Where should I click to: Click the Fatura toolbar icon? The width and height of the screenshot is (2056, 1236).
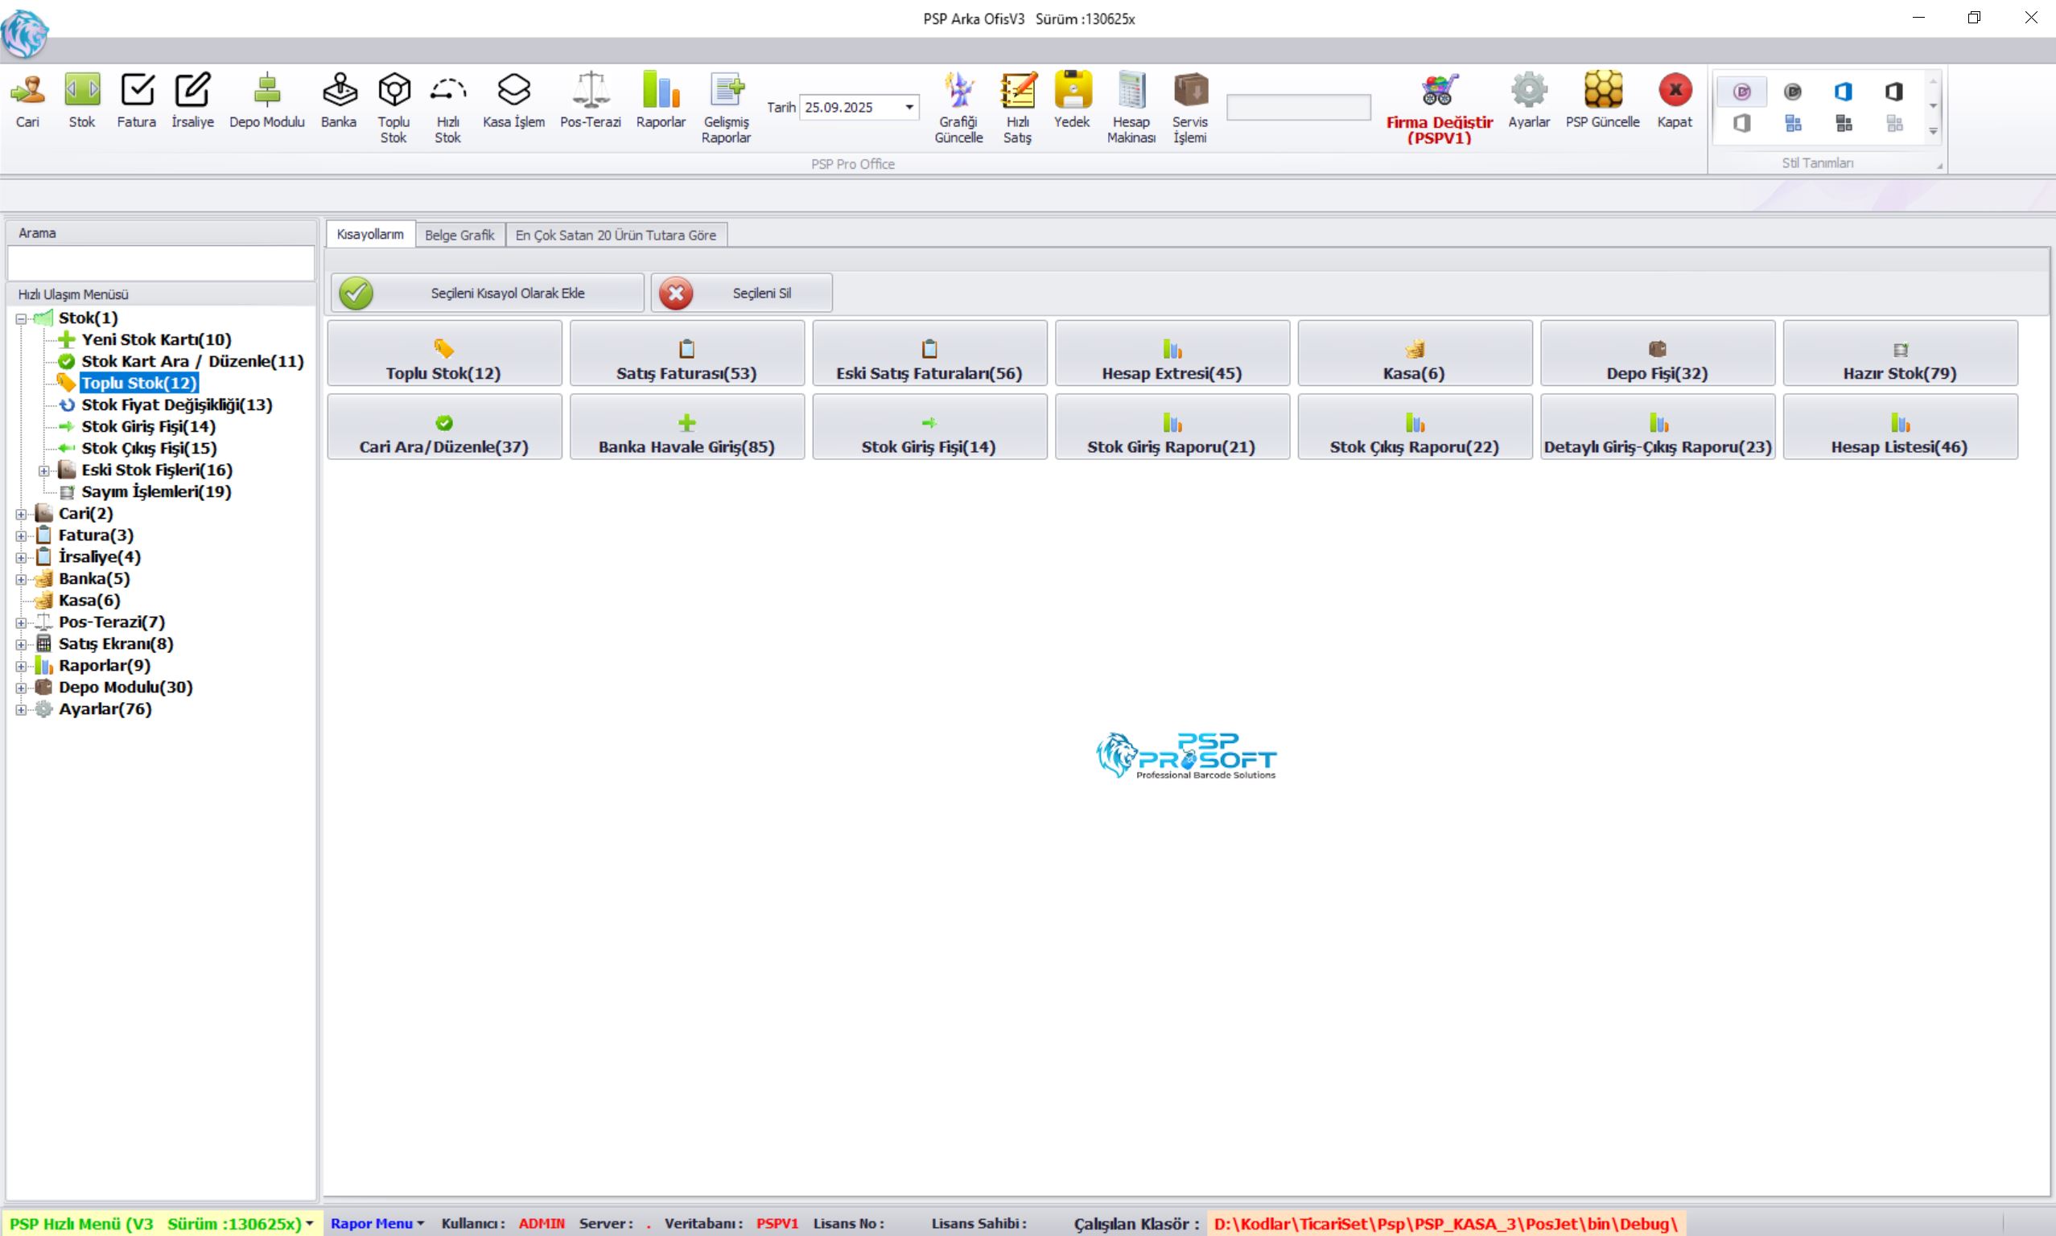click(x=137, y=91)
